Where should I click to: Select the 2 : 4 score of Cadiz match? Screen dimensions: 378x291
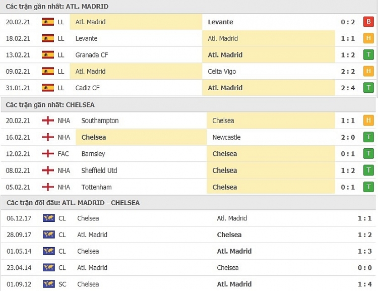pyautogui.click(x=348, y=88)
